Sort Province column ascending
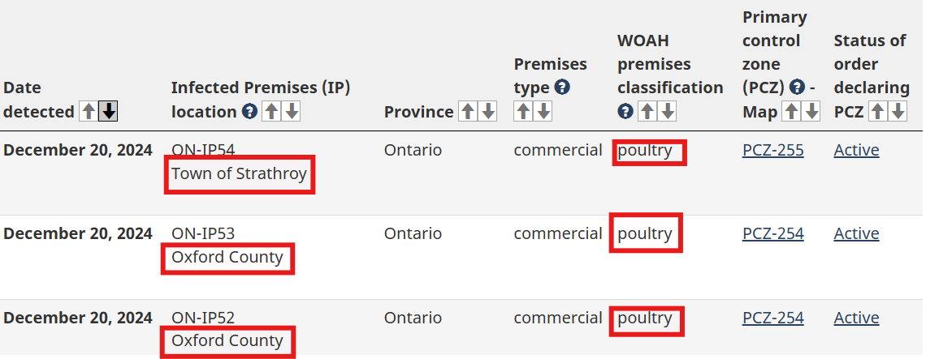The width and height of the screenshot is (926, 359). [x=468, y=111]
